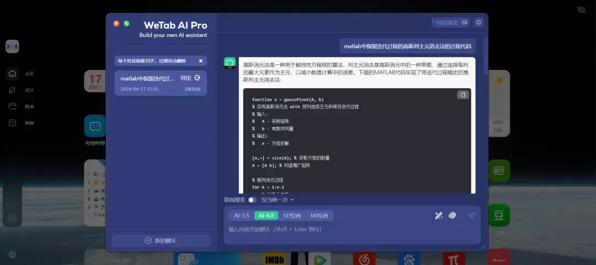Click the leaf icon in the corner

582,10
